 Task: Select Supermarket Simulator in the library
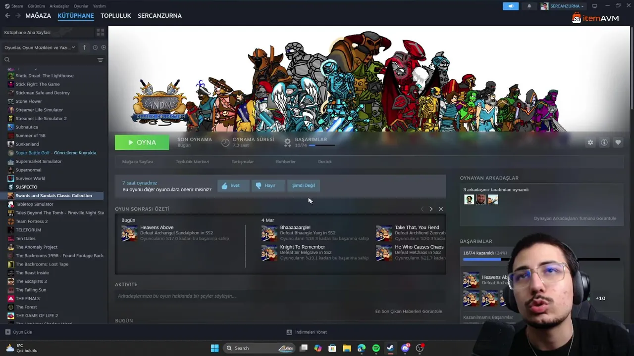coord(39,161)
